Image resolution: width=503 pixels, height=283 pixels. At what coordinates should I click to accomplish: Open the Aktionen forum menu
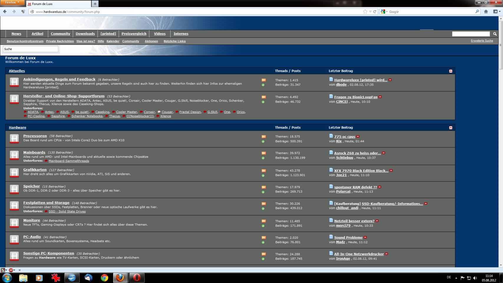pos(151,41)
